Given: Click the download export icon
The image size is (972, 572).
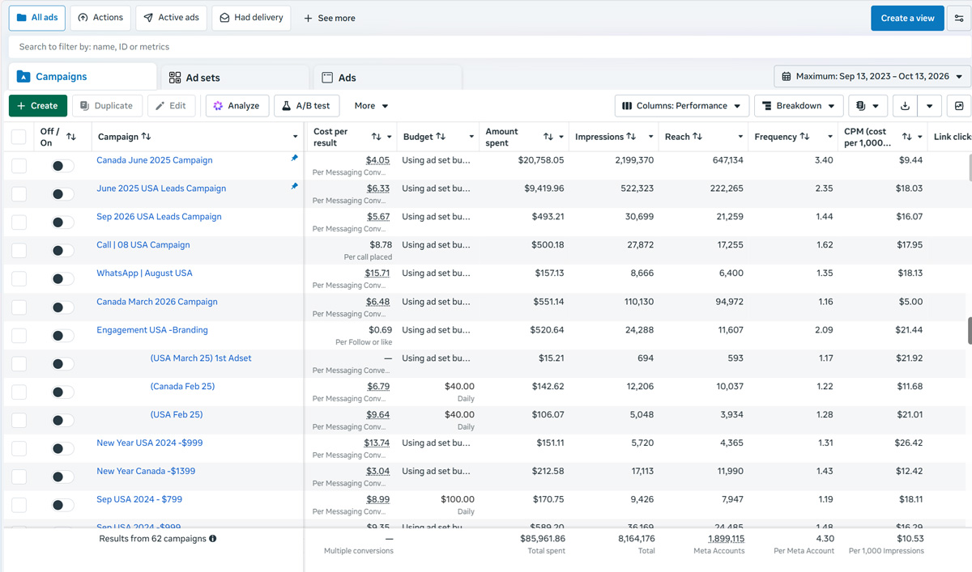Looking at the screenshot, I should [x=905, y=106].
